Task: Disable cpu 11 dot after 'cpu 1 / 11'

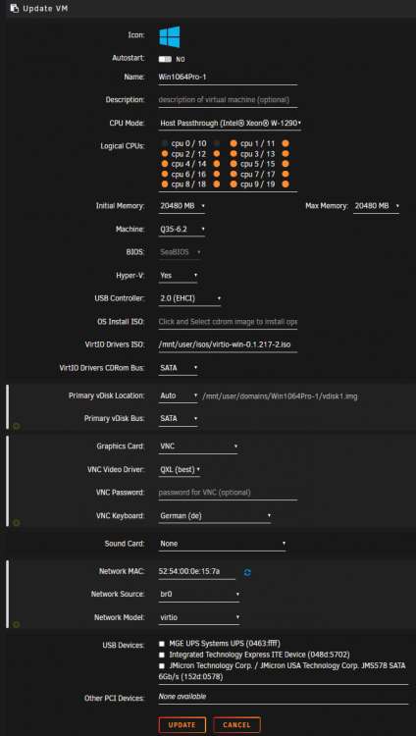Action: pos(286,143)
